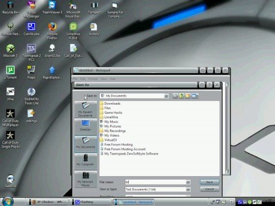
Task: Select the LimeWire folder in file list
Action: point(109,117)
